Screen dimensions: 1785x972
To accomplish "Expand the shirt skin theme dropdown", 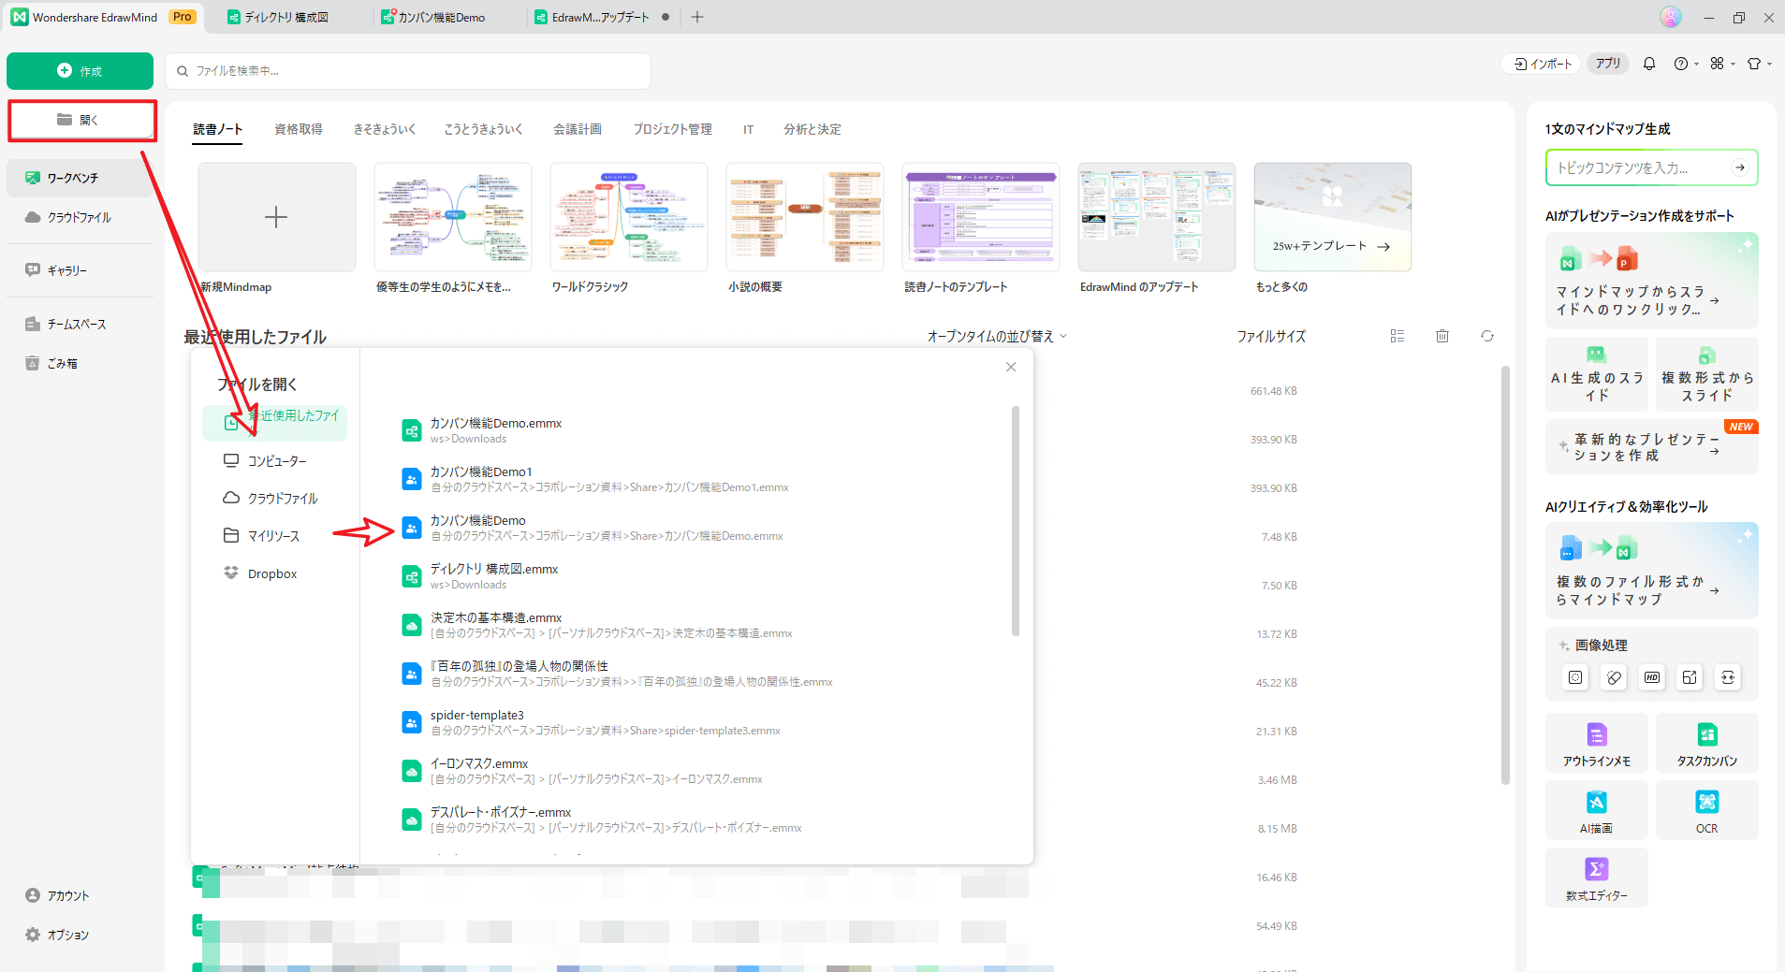I will pos(1759,64).
